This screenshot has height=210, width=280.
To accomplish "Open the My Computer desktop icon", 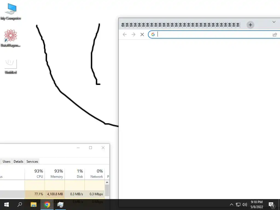I will click(11, 11).
